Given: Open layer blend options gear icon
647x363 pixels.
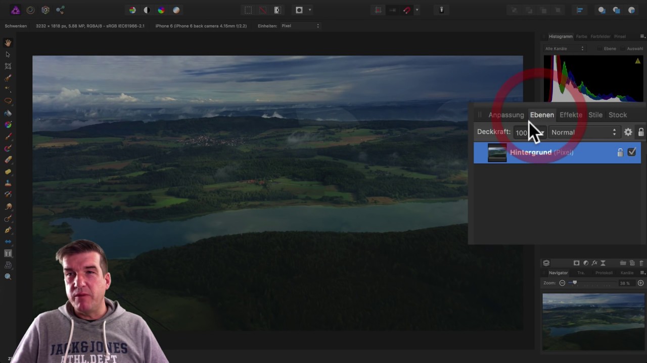Looking at the screenshot, I should point(628,132).
